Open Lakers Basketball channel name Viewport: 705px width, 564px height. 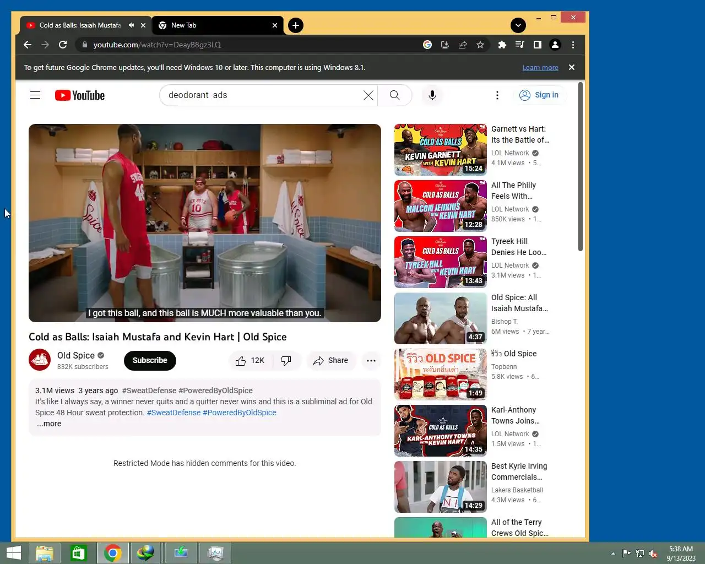pyautogui.click(x=517, y=490)
